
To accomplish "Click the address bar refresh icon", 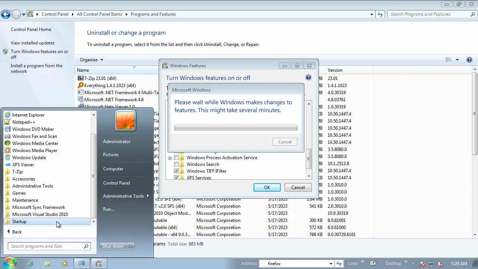I will point(380,14).
